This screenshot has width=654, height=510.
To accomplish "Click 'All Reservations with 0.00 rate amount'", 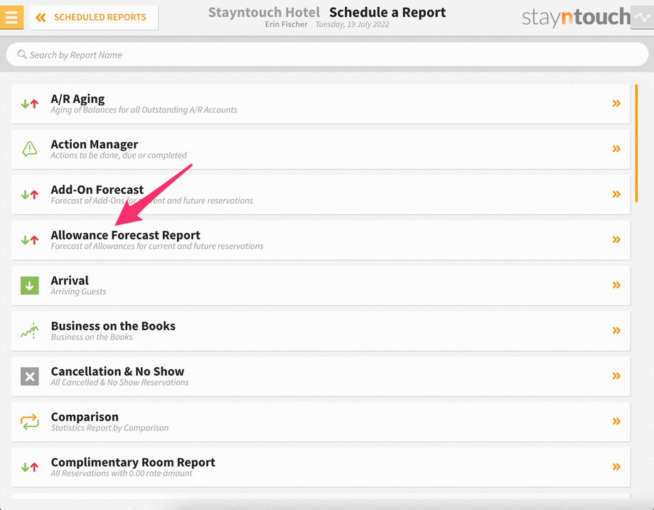I will coord(122,473).
